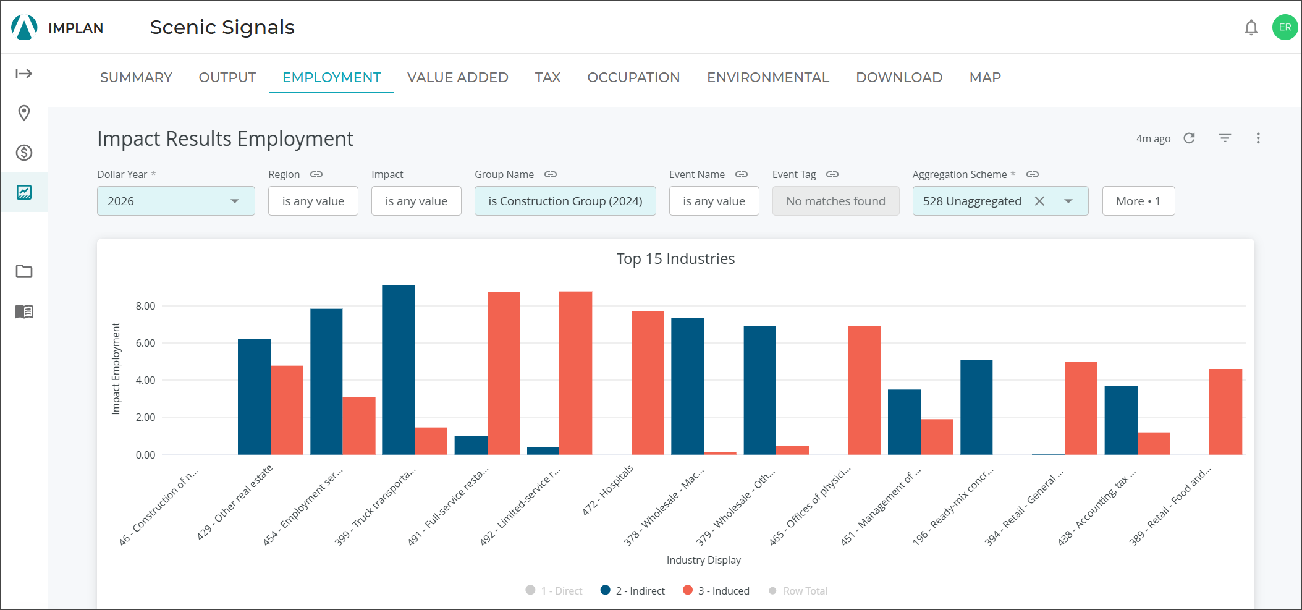This screenshot has height=610, width=1302.
Task: Expand the sidebar with the arrow icon
Action: tap(24, 74)
